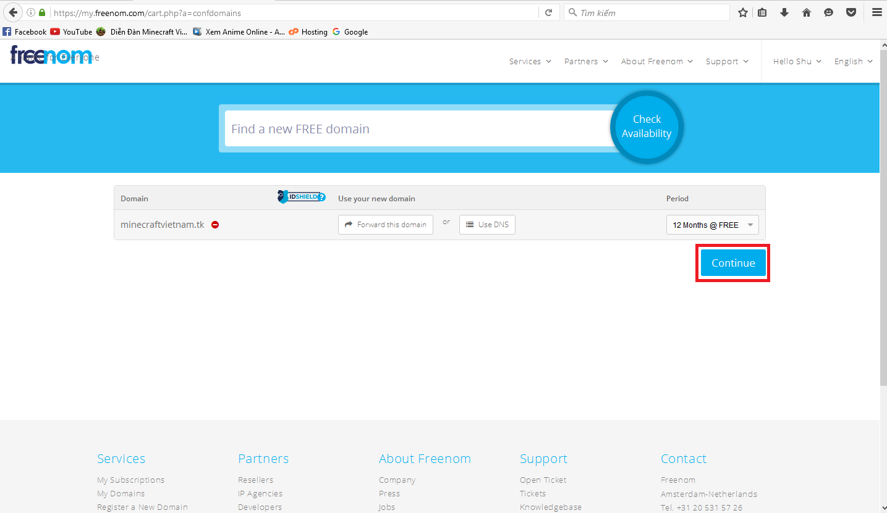This screenshot has height=513, width=887.
Task: Click the Period column header
Action: 677,198
